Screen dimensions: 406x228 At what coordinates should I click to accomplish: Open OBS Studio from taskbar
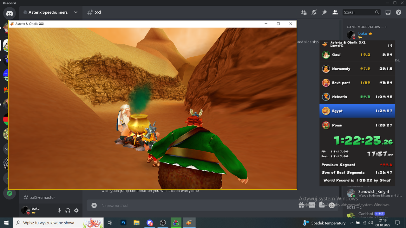(163, 223)
